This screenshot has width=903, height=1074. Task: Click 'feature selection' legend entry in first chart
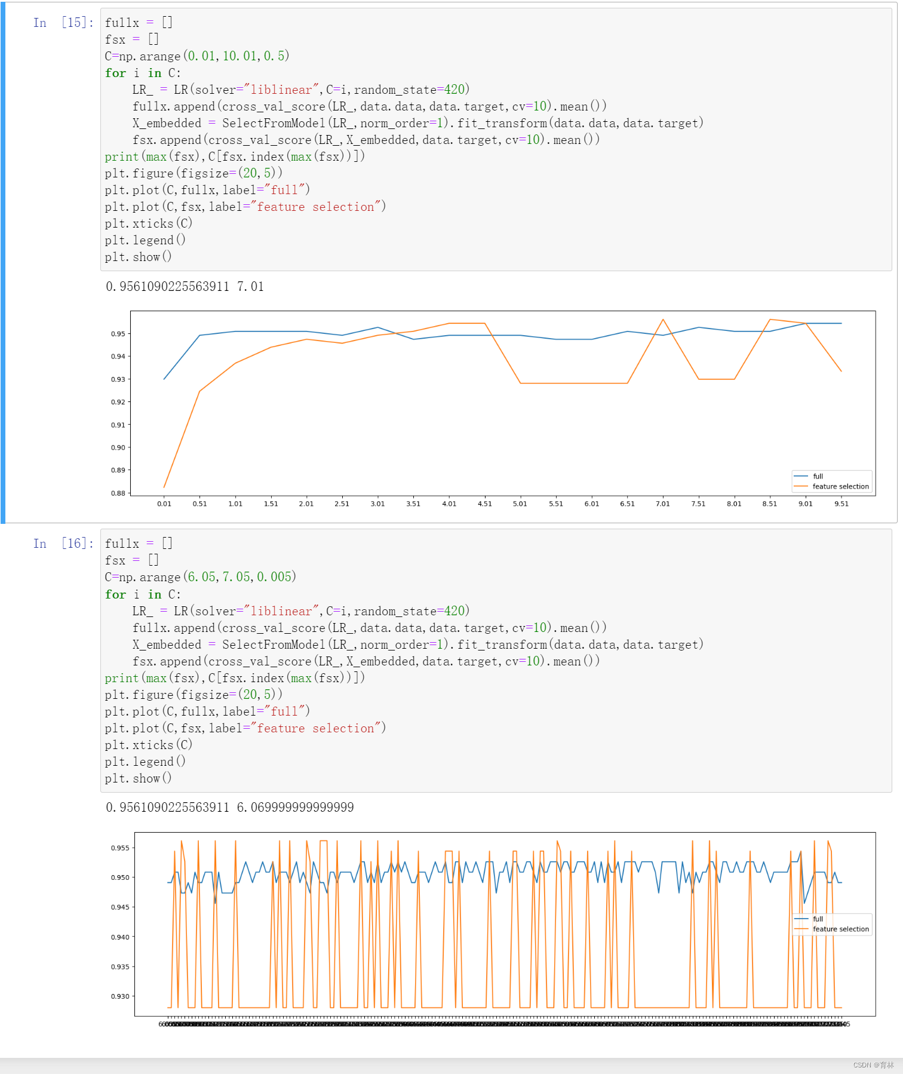840,487
